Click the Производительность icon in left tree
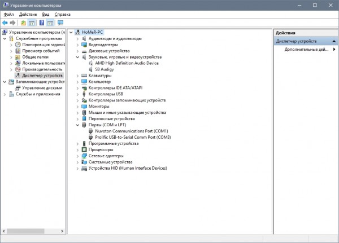 (x=18, y=69)
